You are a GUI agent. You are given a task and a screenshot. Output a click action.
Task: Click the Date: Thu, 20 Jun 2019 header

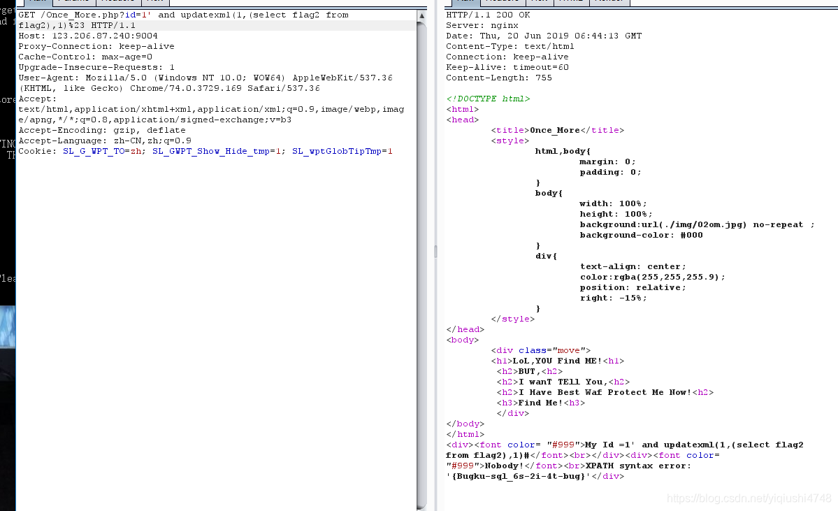point(544,36)
